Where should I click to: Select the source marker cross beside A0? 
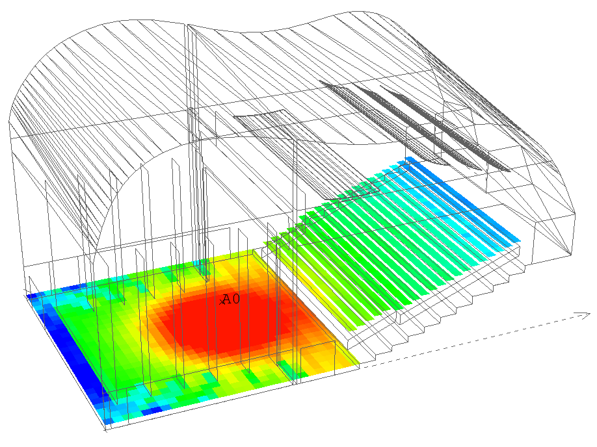click(222, 303)
